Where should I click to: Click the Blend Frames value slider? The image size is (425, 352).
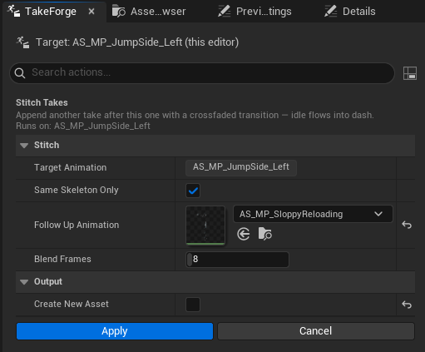(x=237, y=260)
